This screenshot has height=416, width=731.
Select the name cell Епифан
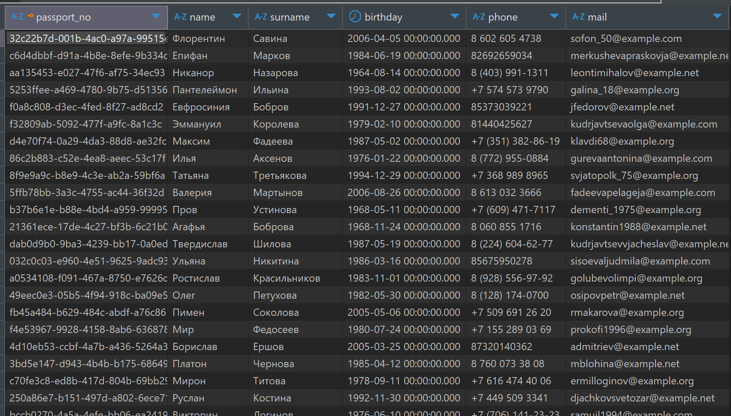coord(208,56)
